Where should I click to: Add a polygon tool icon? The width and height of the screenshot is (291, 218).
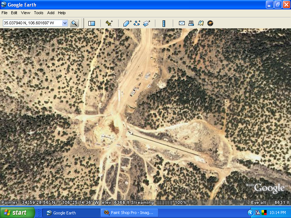(x=127, y=23)
